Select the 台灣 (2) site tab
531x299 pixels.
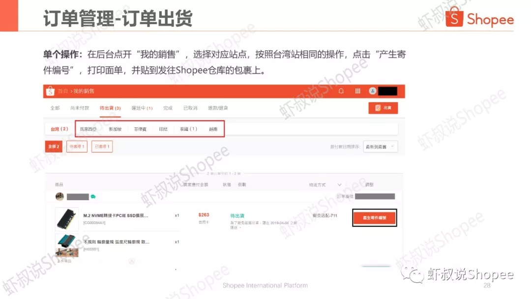pyautogui.click(x=59, y=129)
